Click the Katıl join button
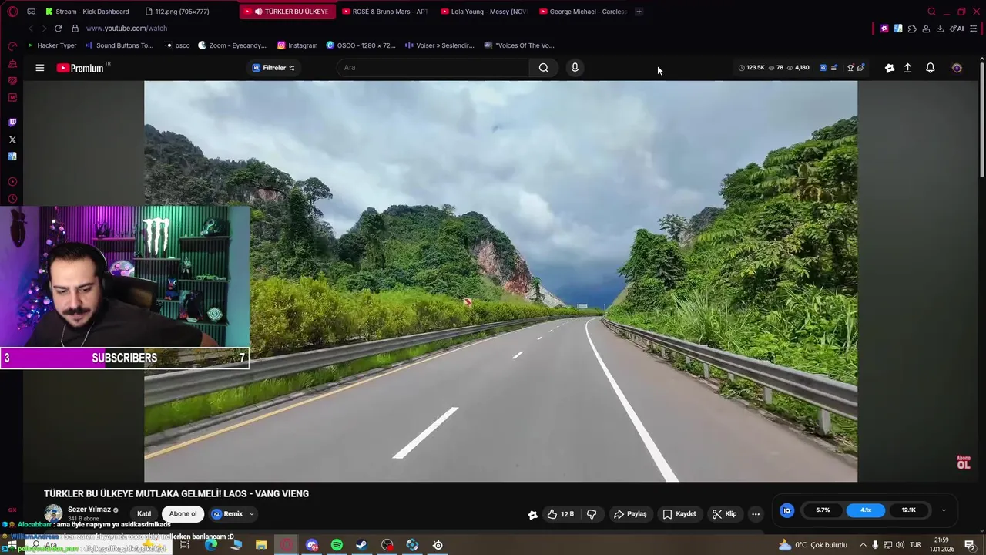 click(x=144, y=514)
